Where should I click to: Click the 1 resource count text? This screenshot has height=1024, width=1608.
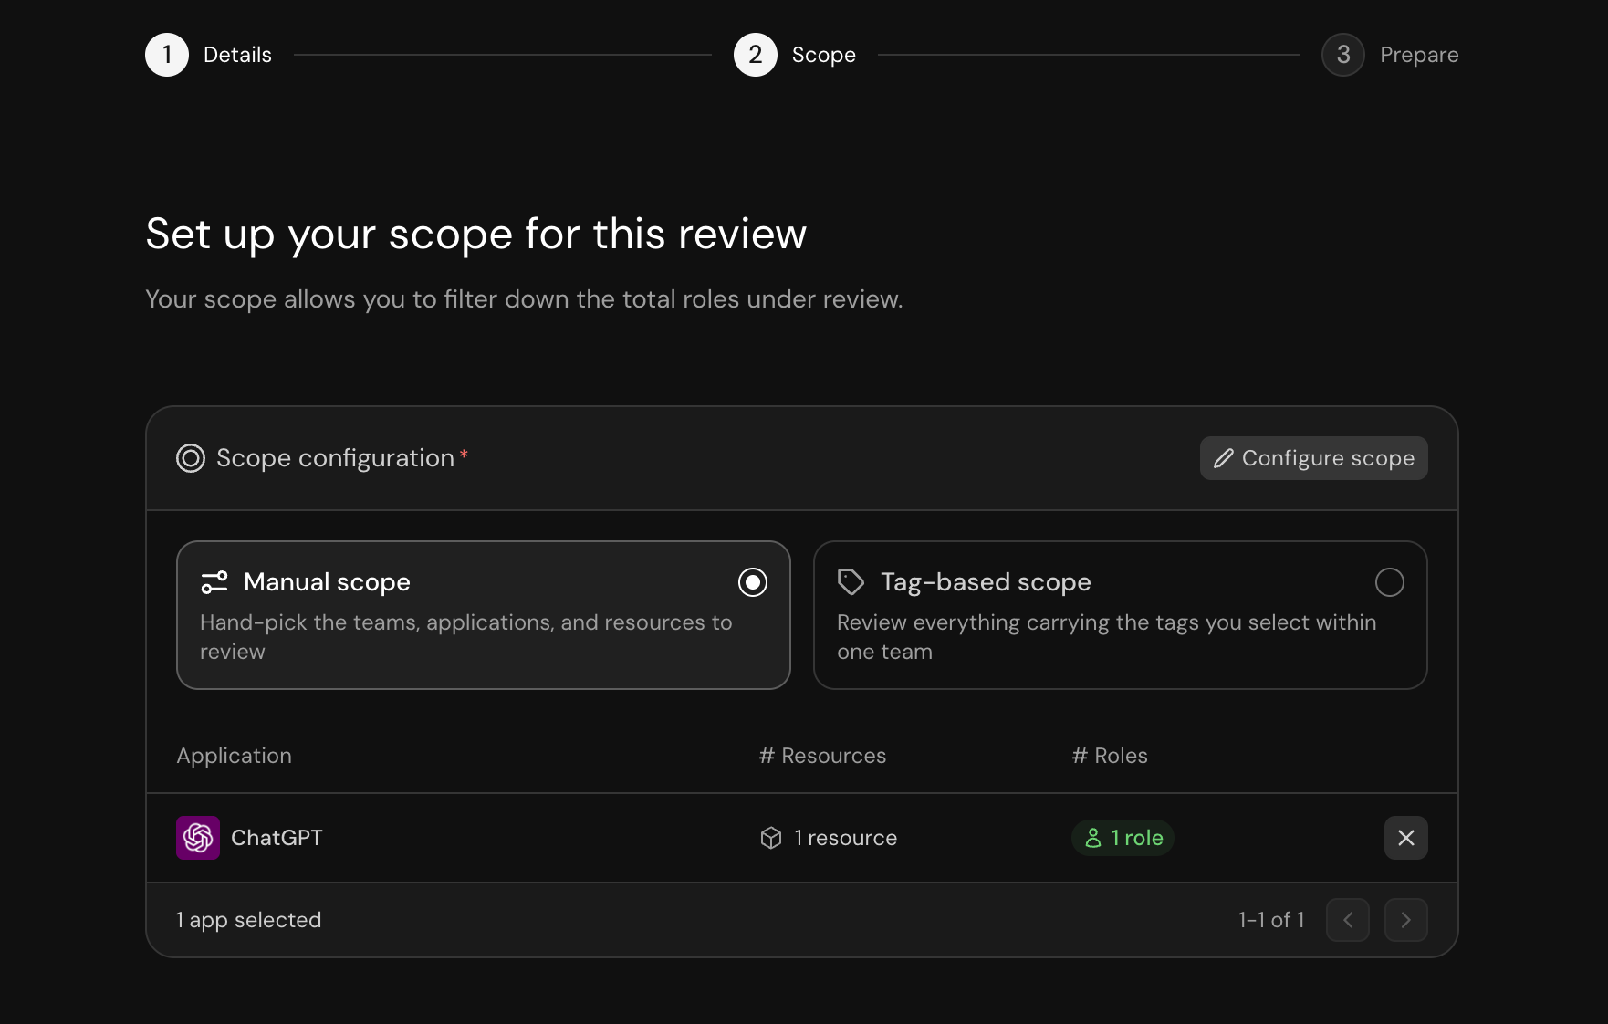[846, 838]
